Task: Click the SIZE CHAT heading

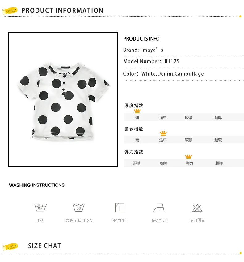Action: click(x=44, y=246)
